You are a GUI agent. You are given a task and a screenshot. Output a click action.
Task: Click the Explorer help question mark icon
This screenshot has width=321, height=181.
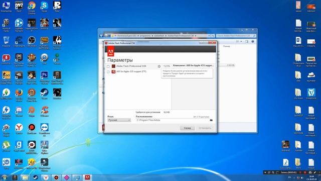[x=253, y=41]
